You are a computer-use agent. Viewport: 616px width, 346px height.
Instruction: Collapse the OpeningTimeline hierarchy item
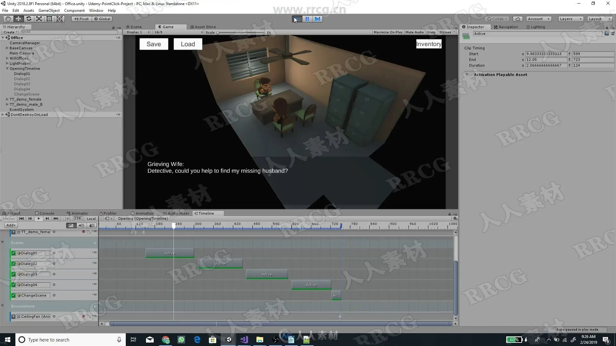[x=7, y=69]
